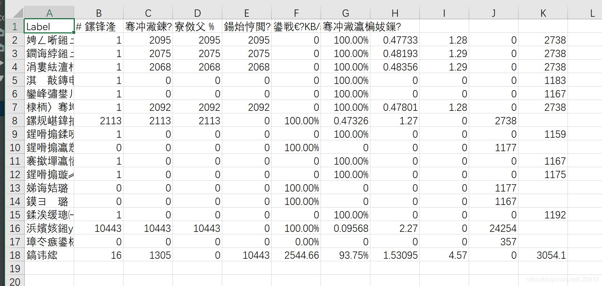Select column D header
Viewport: 602px width, 286px height.
click(198, 13)
